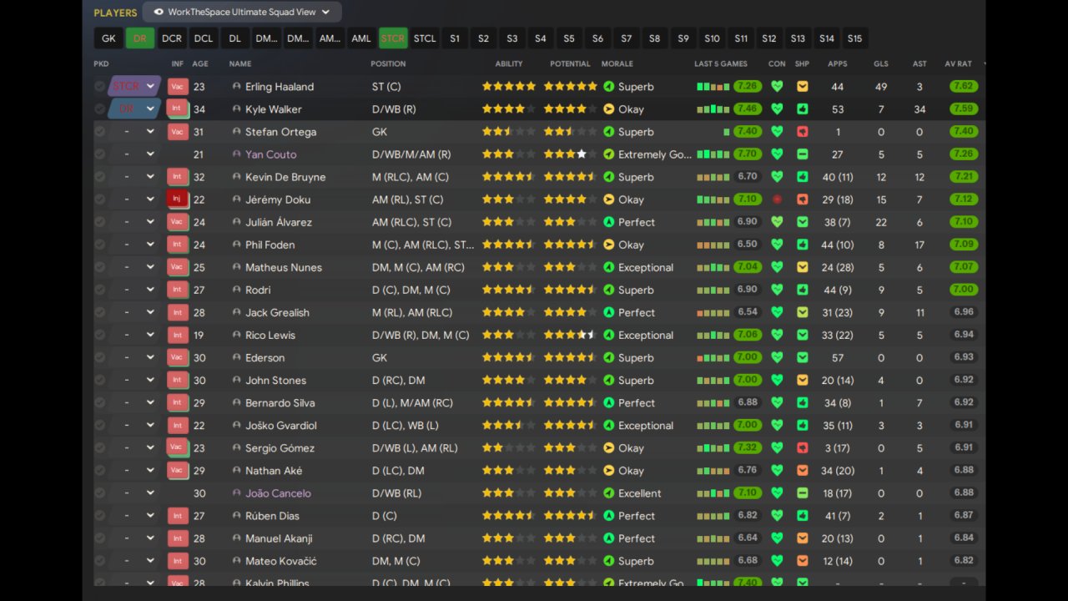
Task: Tick the selection circle for Matheus Nunes
Action: (100, 267)
